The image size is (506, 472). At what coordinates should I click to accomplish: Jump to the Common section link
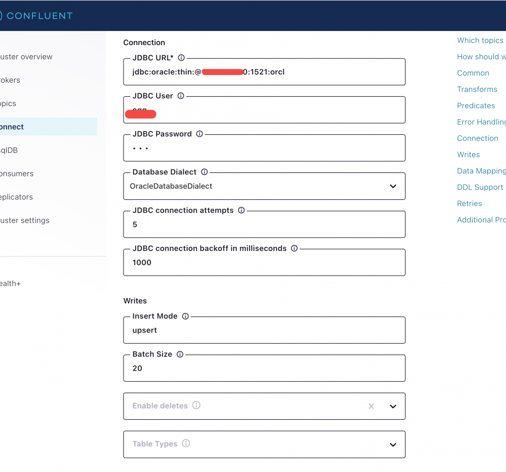pyautogui.click(x=473, y=73)
